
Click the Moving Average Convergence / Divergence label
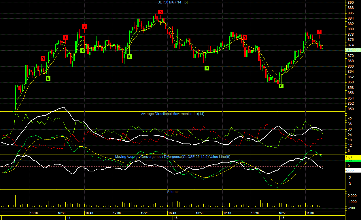(173, 157)
